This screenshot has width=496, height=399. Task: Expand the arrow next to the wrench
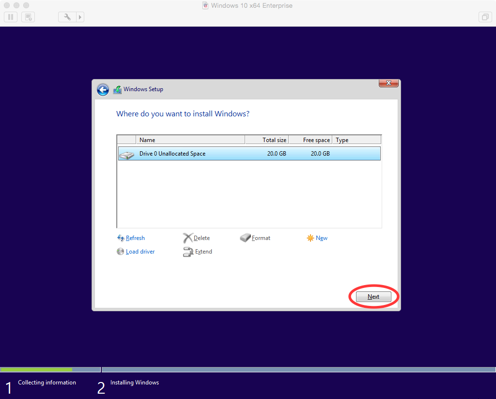(80, 17)
